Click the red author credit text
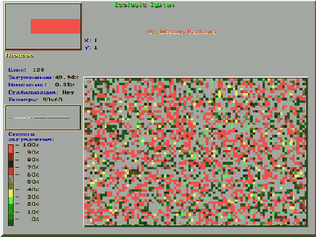The image size is (316, 237). [x=182, y=32]
